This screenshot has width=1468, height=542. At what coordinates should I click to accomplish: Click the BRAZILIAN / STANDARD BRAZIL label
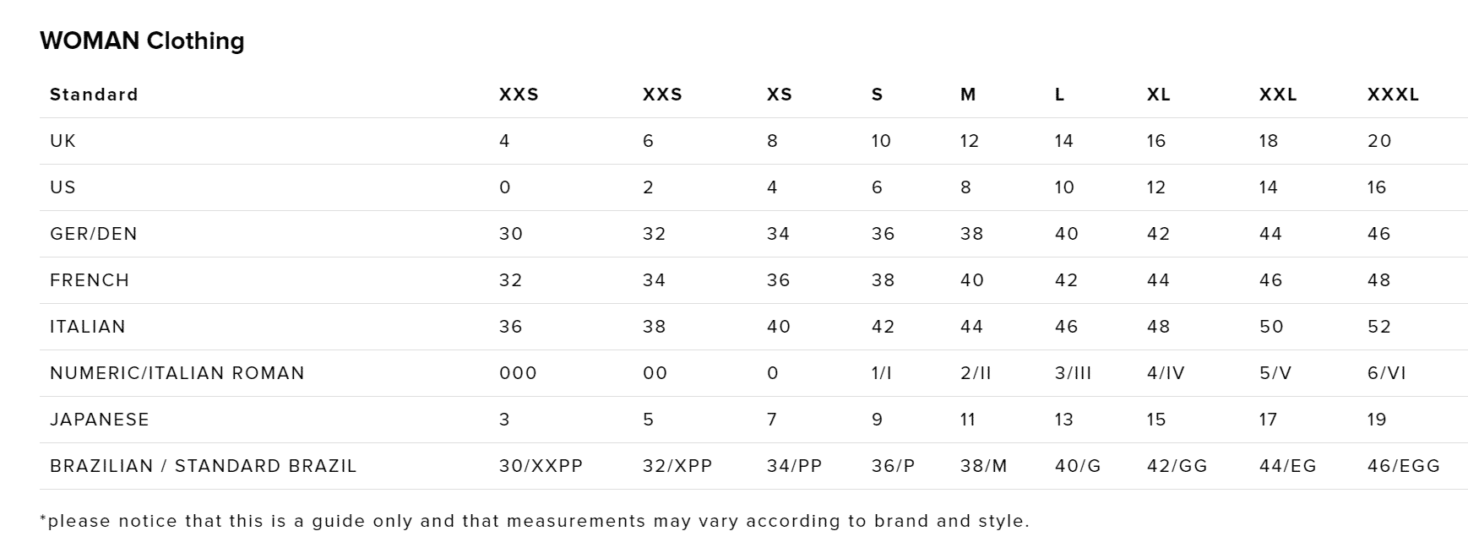pos(203,466)
